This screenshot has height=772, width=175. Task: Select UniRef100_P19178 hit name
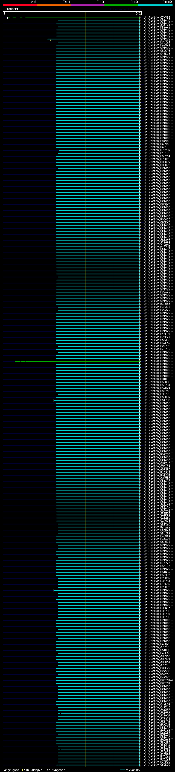(157, 153)
